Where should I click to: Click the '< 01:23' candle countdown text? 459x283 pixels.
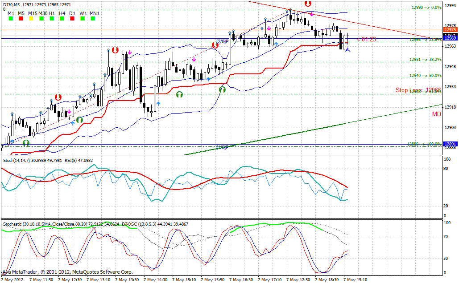367,39
